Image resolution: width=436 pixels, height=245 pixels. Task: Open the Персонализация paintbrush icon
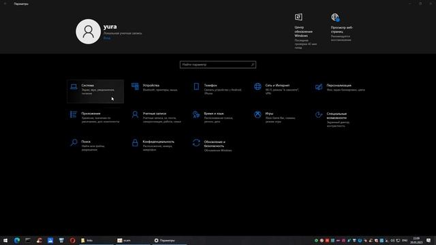(x=319, y=86)
